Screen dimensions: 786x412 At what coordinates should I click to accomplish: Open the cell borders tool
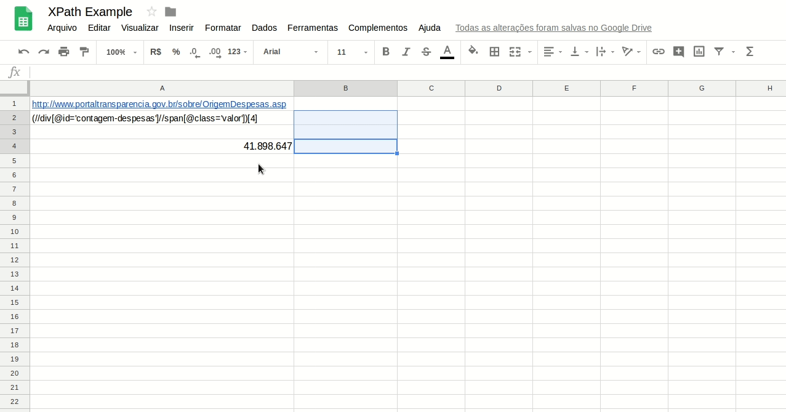(x=494, y=52)
